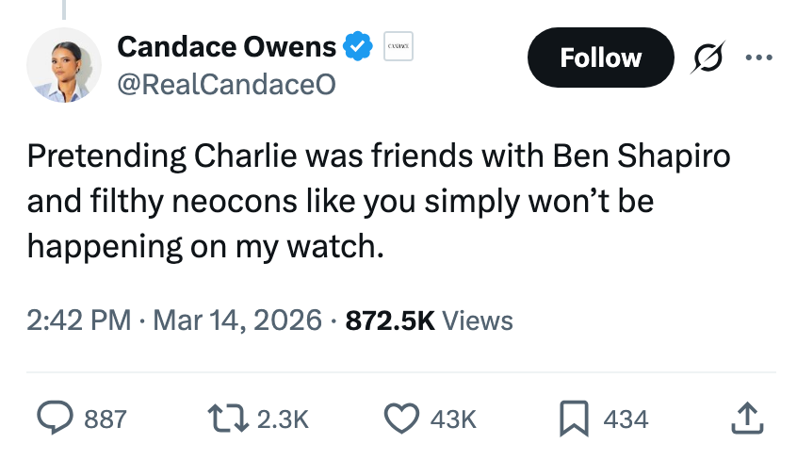Click the 43K likes count
This screenshot has height=460, width=797.
[x=453, y=419]
